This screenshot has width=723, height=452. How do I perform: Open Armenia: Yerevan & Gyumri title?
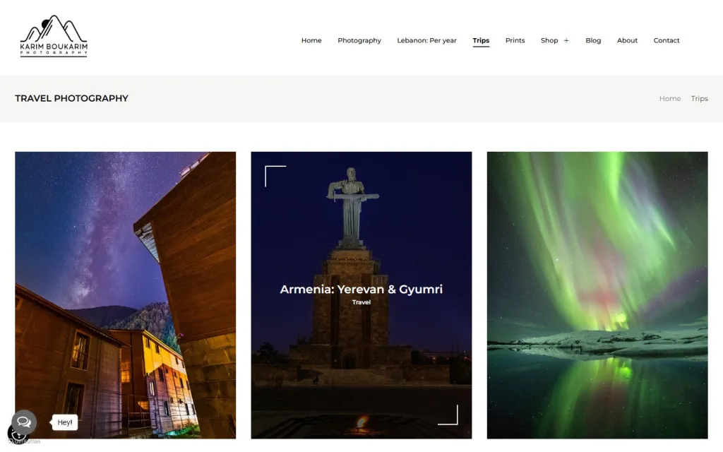pos(361,289)
